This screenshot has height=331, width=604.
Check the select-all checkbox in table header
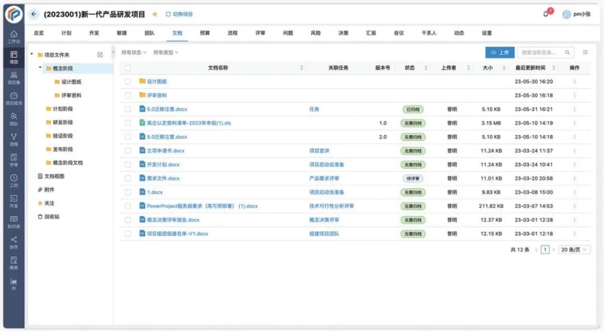click(128, 67)
